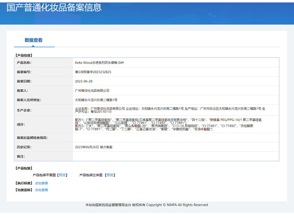This screenshot has width=294, height=220.
Task: Click the 【执行标准】 label
Action: [x=24, y=183]
